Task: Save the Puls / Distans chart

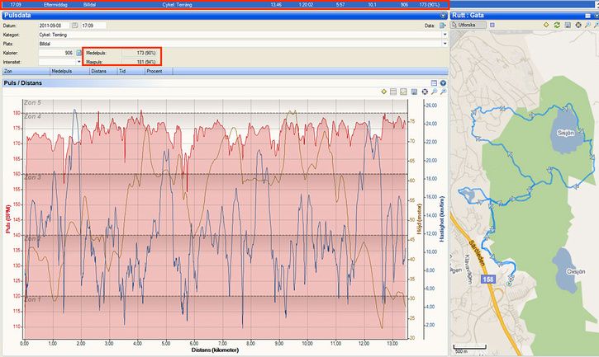Action: coord(414,92)
